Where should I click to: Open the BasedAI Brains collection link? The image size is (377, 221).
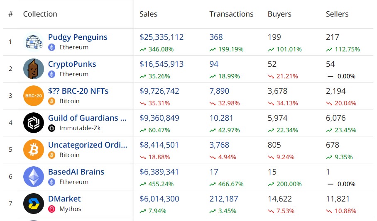point(76,172)
